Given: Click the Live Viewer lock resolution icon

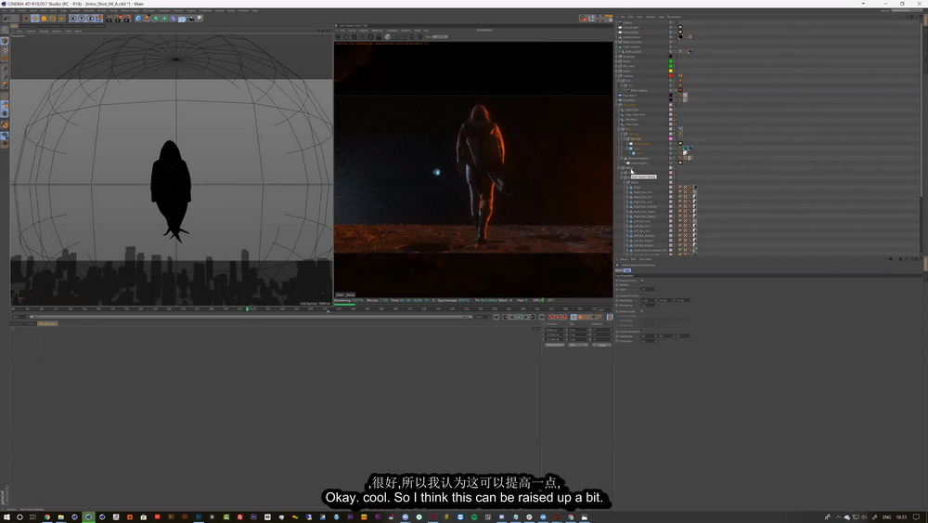Looking at the screenshot, I should 379,37.
